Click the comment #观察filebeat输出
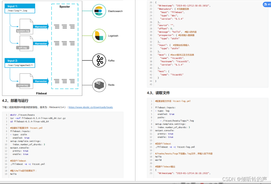Image resolution: width=271 pixels, height=184 pixels. pyautogui.click(x=165, y=167)
